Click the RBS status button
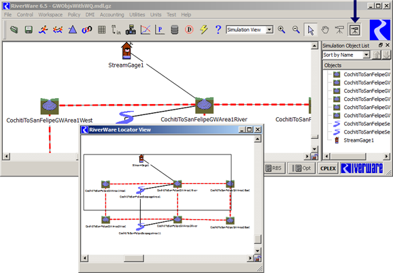393x273 pixels. [274, 168]
